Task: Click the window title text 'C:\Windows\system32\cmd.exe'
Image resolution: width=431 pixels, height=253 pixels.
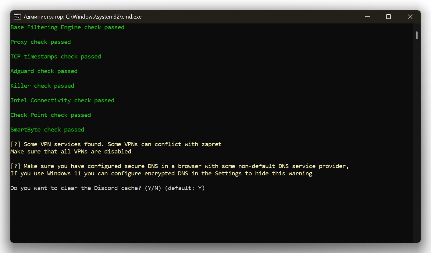Action: pos(104,17)
